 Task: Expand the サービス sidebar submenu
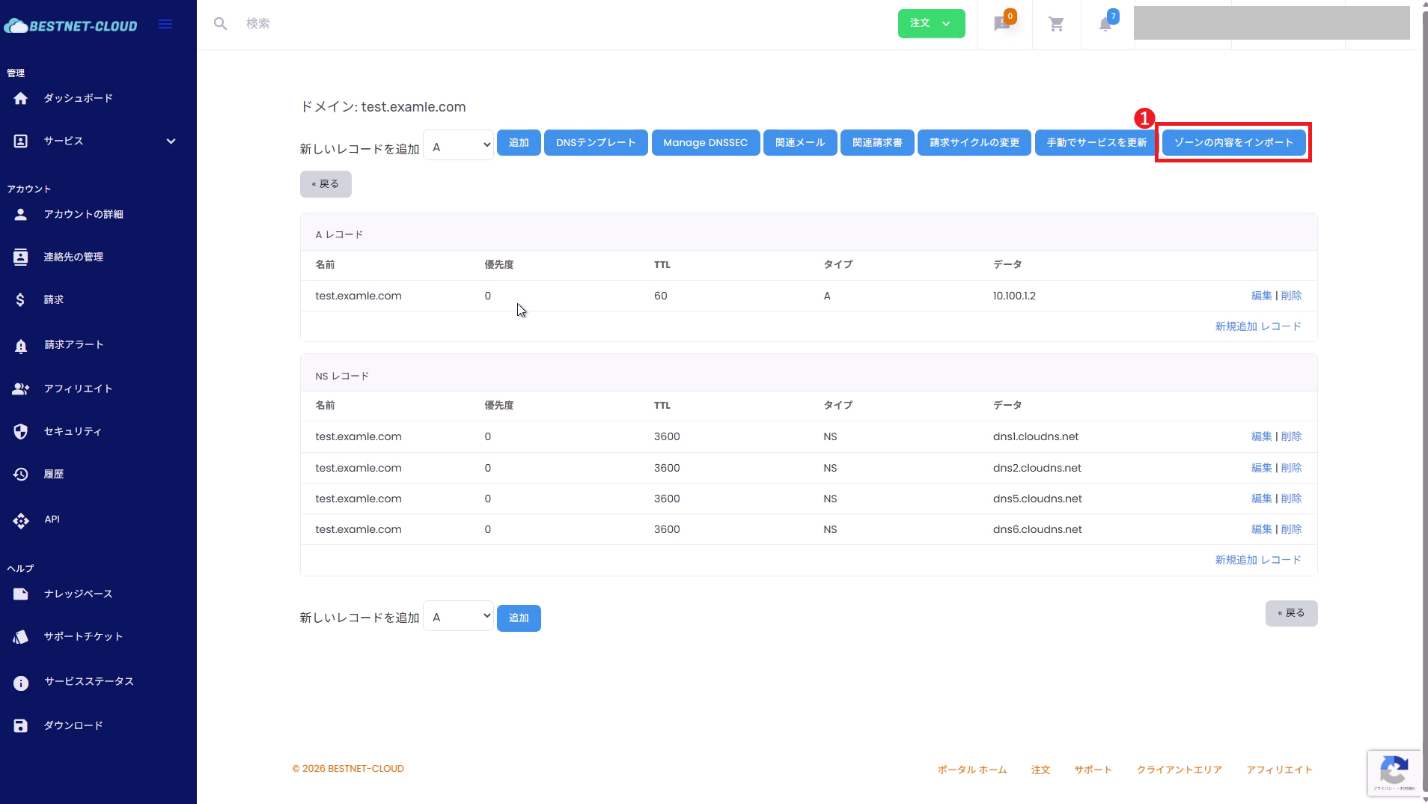[171, 141]
